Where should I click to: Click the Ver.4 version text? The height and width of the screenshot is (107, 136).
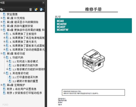(60, 105)
